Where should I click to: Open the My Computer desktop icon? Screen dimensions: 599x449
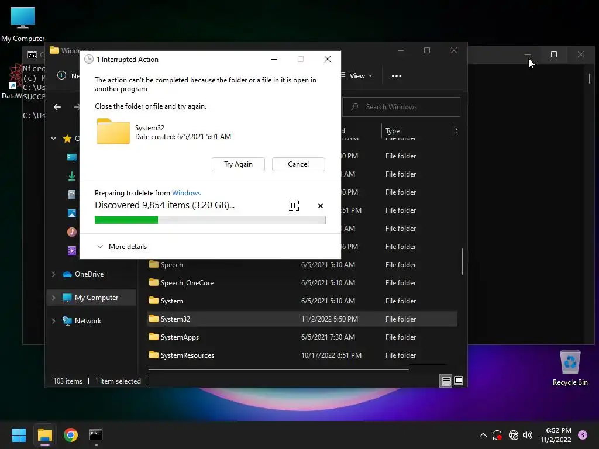tap(23, 23)
